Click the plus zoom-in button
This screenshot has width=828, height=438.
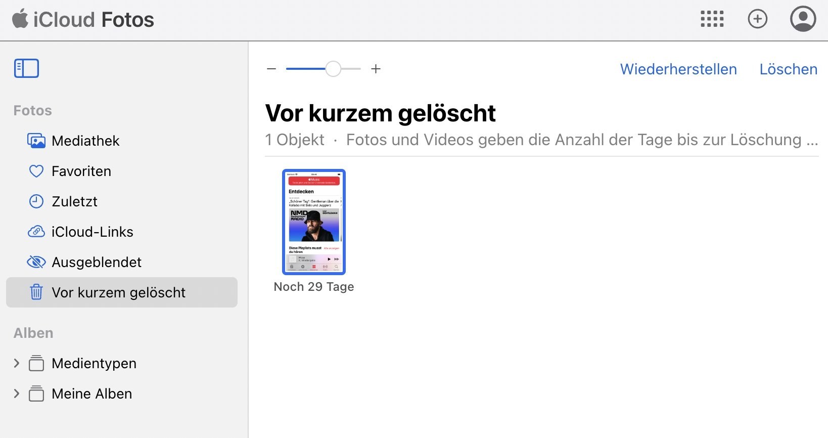click(376, 69)
